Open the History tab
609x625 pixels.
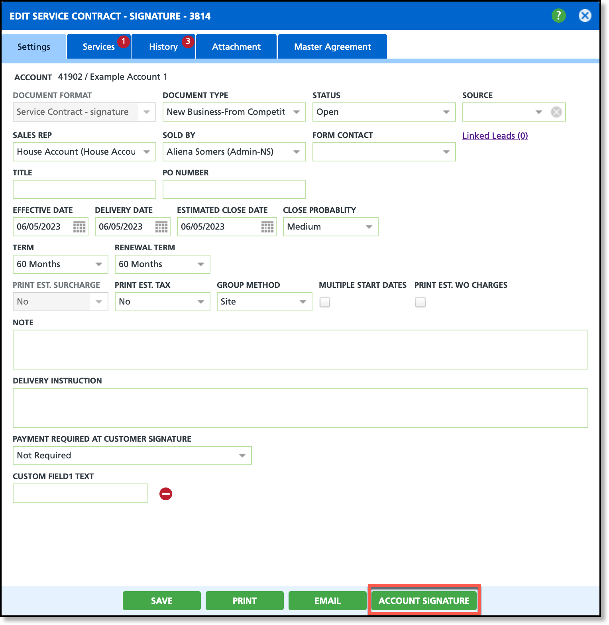pos(163,47)
